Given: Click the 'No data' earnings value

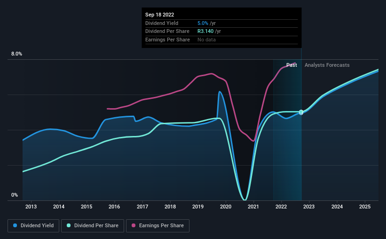Looking at the screenshot, I should tap(206, 40).
